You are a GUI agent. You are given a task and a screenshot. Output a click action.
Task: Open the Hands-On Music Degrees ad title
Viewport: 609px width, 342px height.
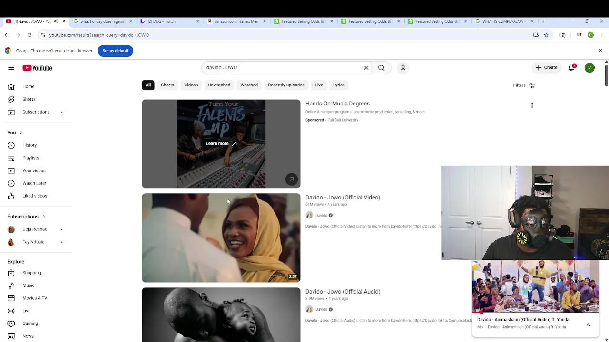point(337,104)
